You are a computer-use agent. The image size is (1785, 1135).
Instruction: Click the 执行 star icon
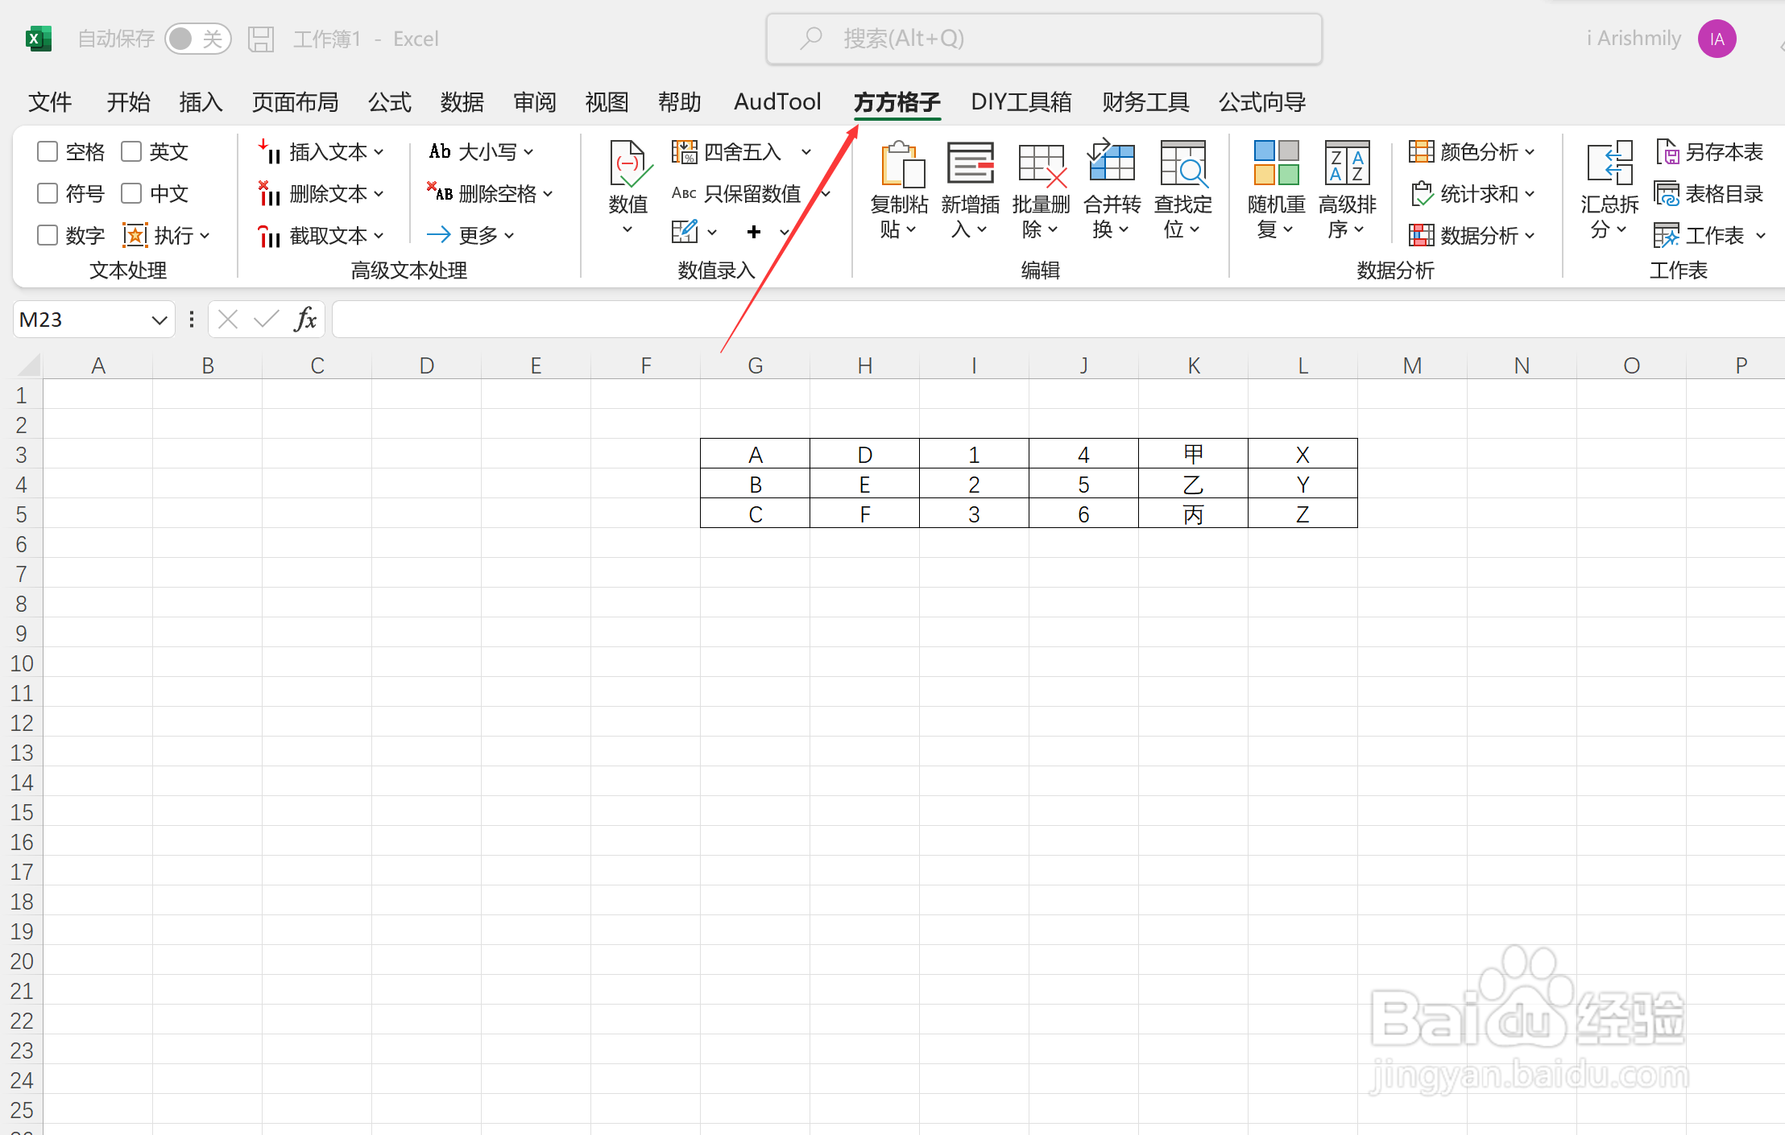point(135,235)
